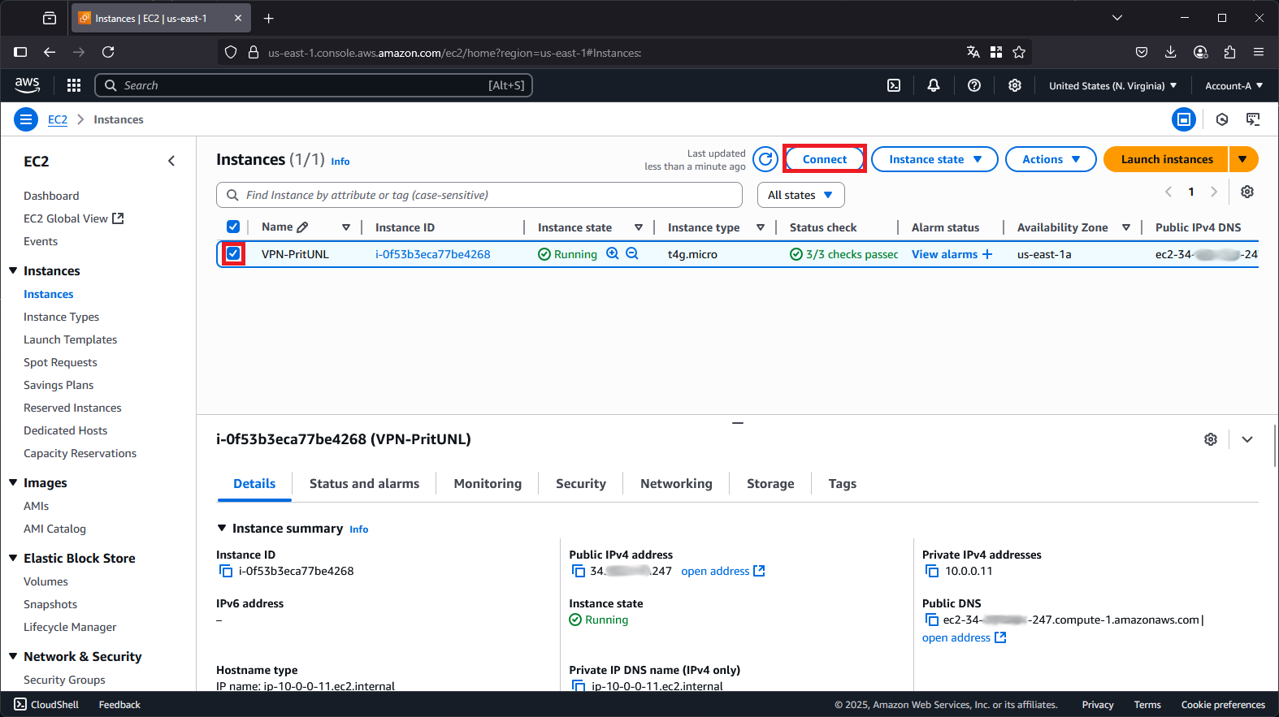Click zoom-in icon beside Running state
1279x717 pixels.
pos(613,254)
